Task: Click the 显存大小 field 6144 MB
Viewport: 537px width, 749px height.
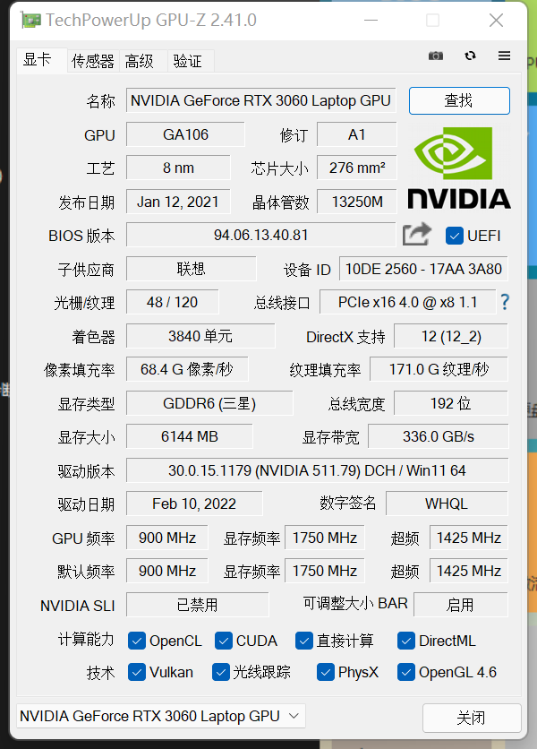Action: (190, 436)
